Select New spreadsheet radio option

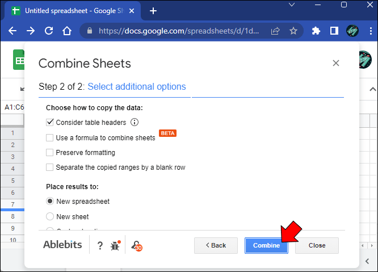50,201
